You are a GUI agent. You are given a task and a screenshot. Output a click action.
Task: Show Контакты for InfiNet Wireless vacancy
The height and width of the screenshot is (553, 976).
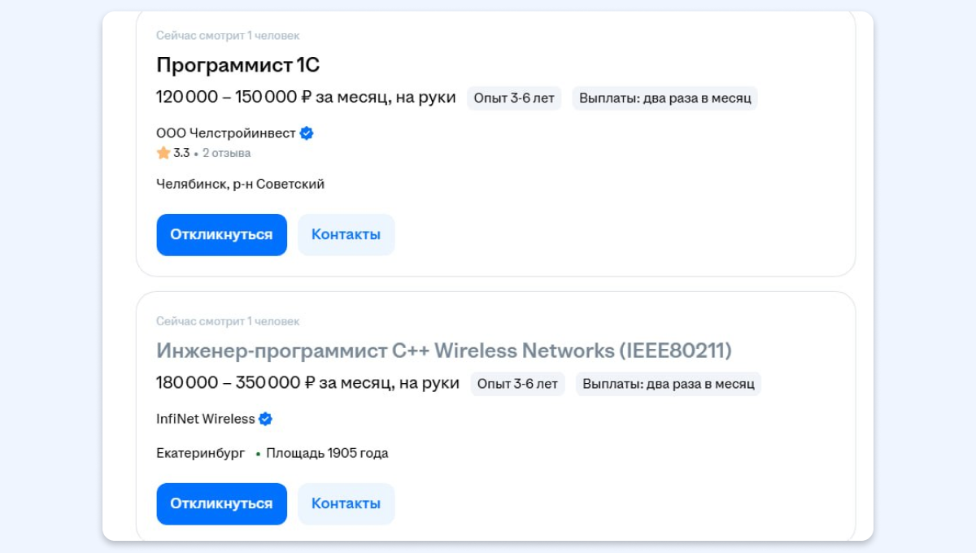pyautogui.click(x=346, y=504)
